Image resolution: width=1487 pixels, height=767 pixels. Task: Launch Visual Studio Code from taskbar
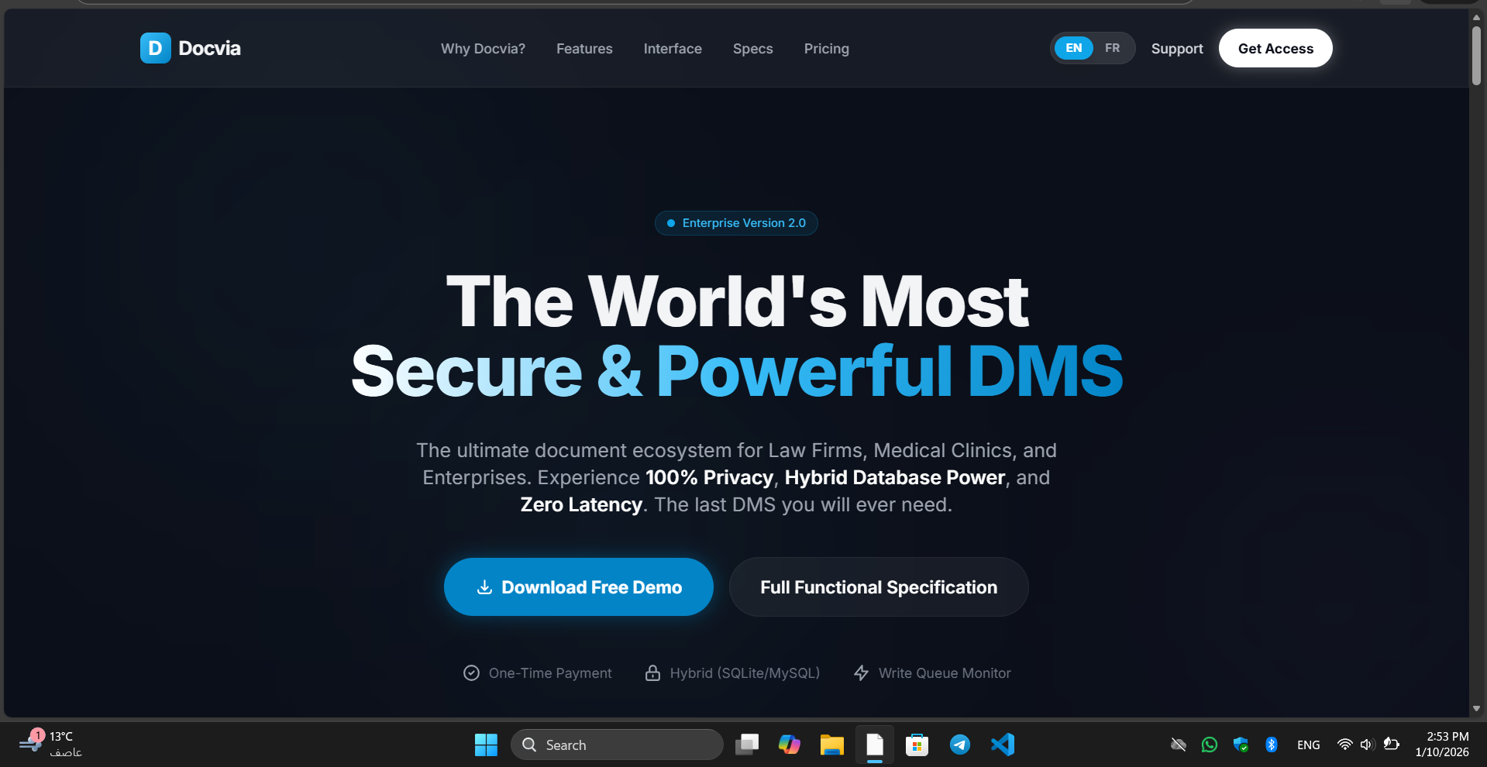coord(1002,745)
